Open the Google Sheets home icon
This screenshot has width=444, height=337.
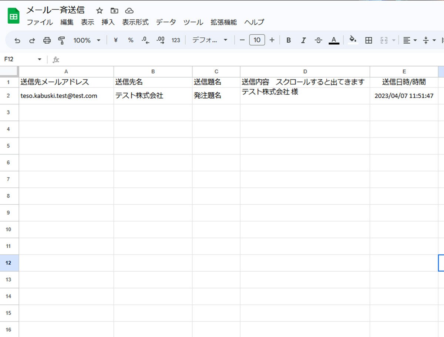pos(14,16)
